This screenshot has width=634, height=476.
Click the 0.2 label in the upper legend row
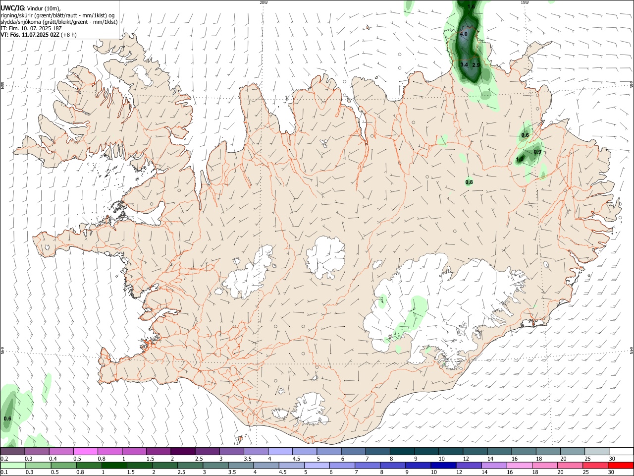point(4,459)
